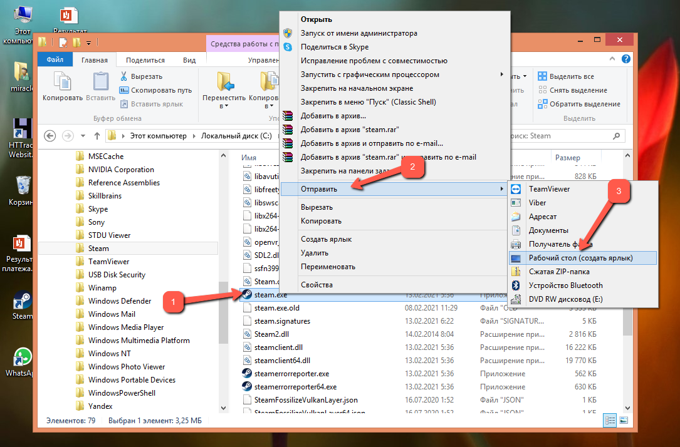
Task: Select desktop create shortcut option
Action: click(580, 258)
